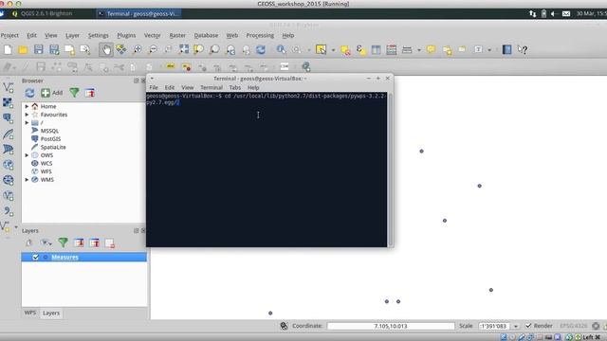Click the Coordinate input field
Viewport: 607px width, 341px height.
coord(391,326)
